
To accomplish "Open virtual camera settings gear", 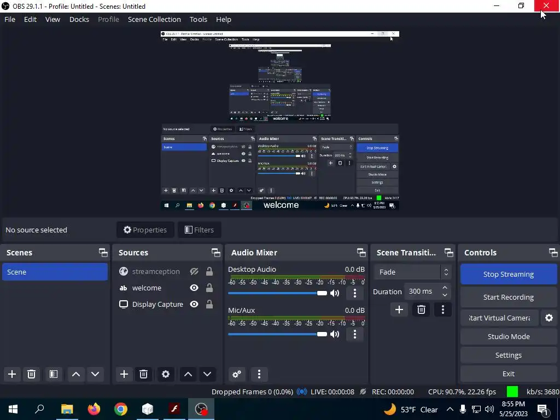I will pos(549,318).
